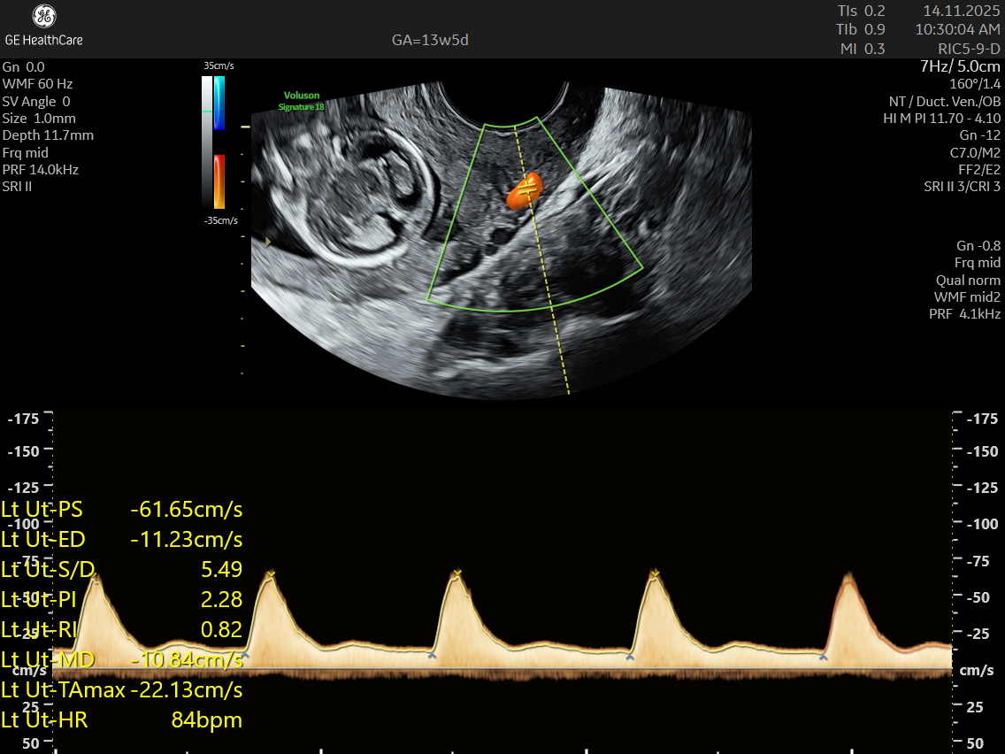Click the red-orange color Doppler scale bar
1005x754 pixels.
point(219,181)
